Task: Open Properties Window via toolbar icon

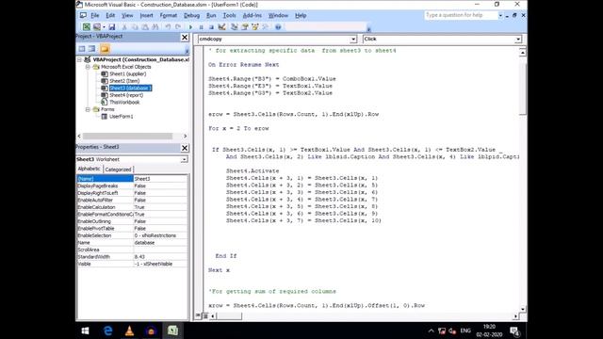Action: point(245,27)
